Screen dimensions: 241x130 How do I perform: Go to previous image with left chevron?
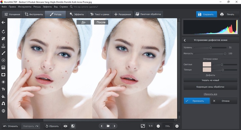tap(102, 126)
